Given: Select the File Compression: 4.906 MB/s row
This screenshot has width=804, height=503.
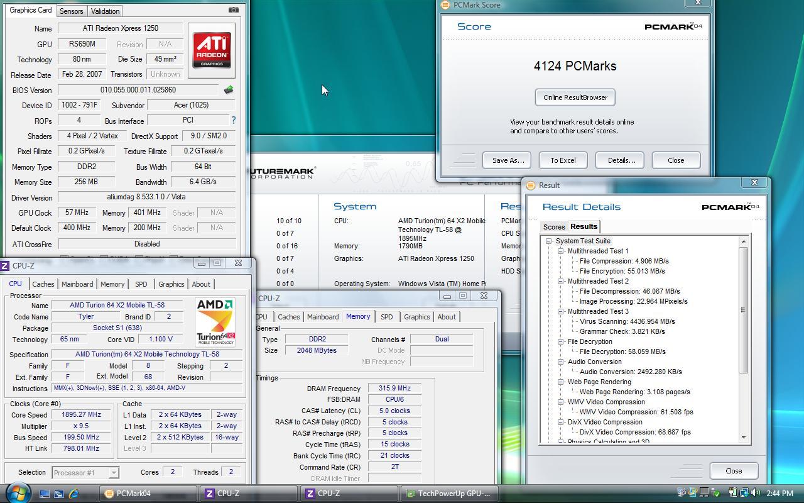Looking at the screenshot, I should click(624, 261).
